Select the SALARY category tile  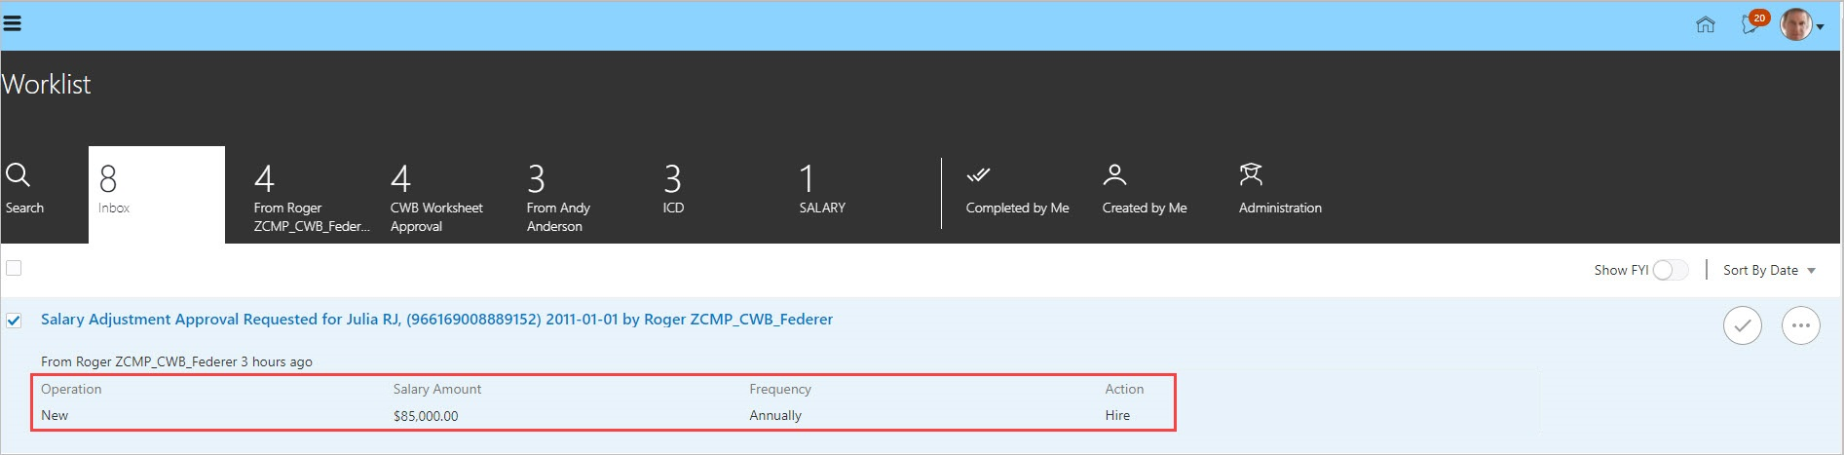tap(821, 190)
